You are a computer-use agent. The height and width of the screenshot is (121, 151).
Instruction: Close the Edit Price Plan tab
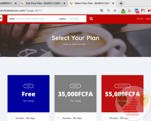[65, 3]
